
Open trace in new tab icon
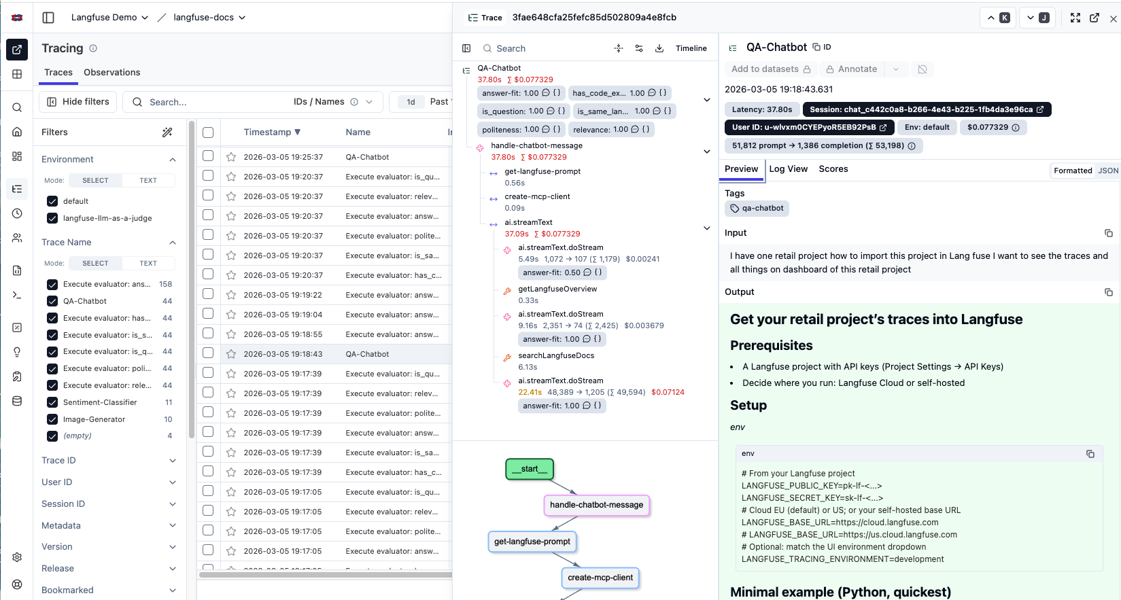coord(1094,18)
